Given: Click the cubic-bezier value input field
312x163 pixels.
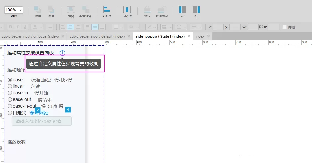Looking at the screenshot, I should pyautogui.click(x=42, y=121).
